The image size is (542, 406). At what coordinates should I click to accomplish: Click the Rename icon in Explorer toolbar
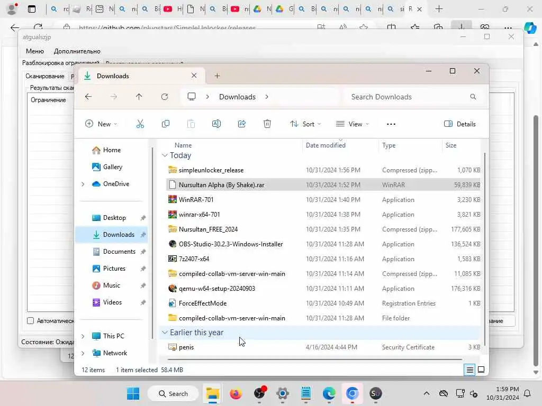click(216, 124)
